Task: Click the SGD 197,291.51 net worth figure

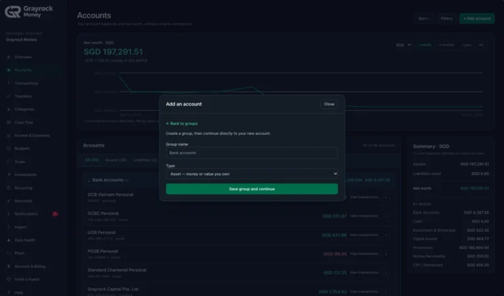Action: pyautogui.click(x=113, y=52)
